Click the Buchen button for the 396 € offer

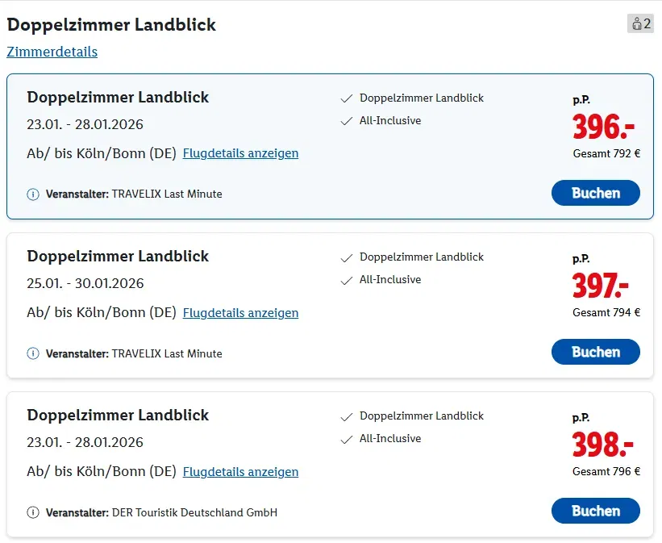595,193
